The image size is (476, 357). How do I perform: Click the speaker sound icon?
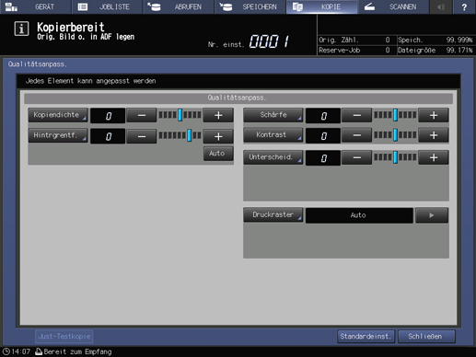point(441,6)
